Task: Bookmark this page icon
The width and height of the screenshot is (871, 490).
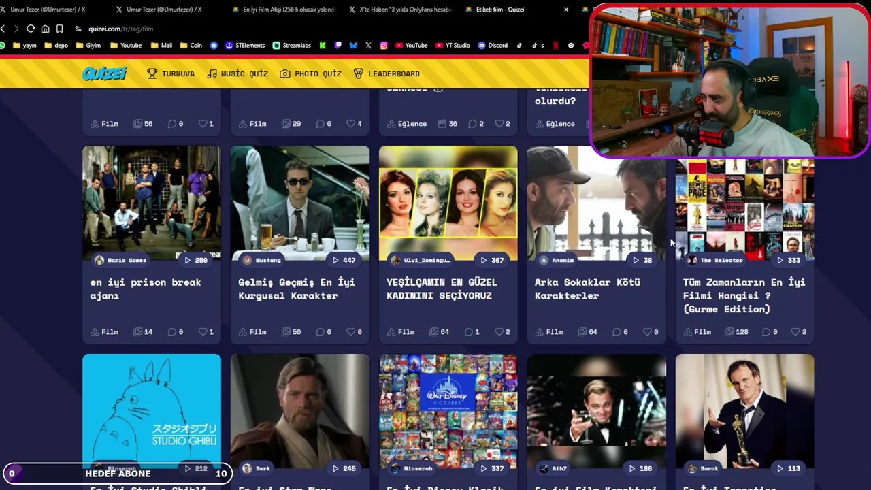Action: pos(59,29)
